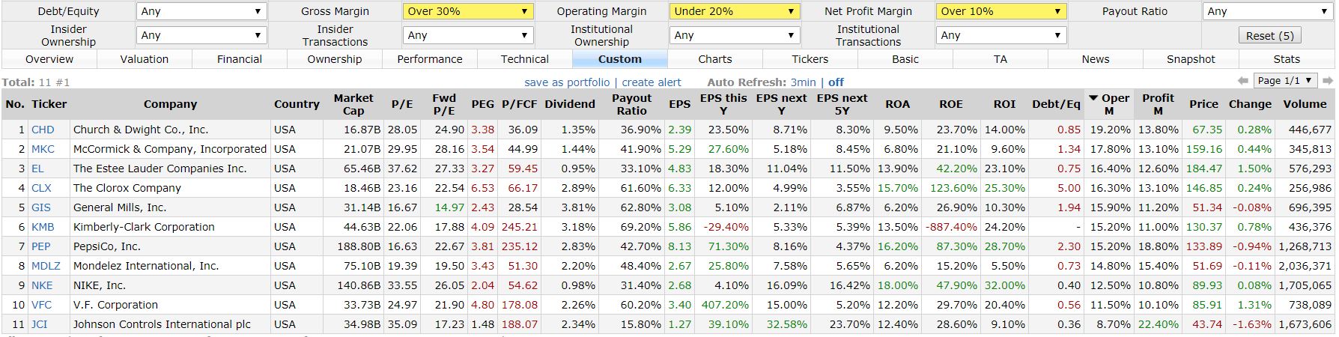Go to the previous page arrow
The height and width of the screenshot is (337, 1339).
1242,81
